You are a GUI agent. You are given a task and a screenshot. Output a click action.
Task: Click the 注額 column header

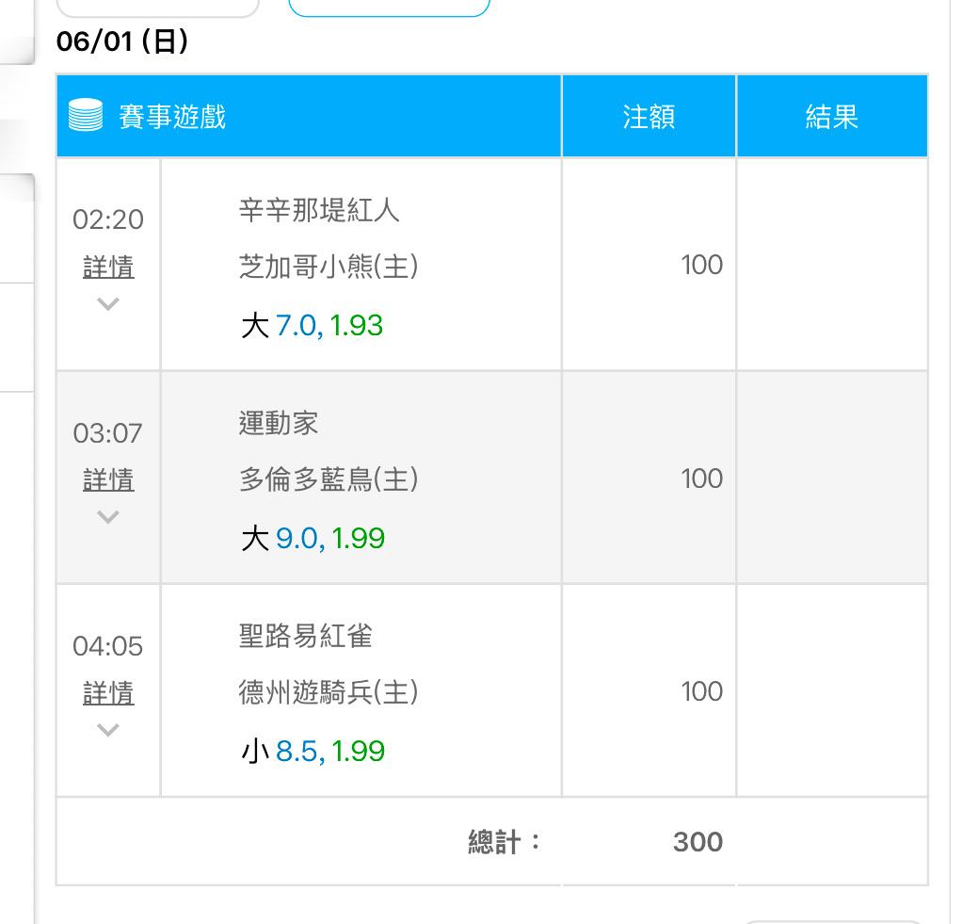[x=649, y=116]
